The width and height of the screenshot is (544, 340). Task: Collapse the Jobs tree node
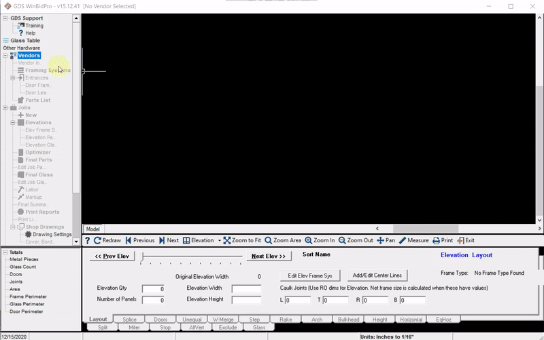pyautogui.click(x=5, y=108)
